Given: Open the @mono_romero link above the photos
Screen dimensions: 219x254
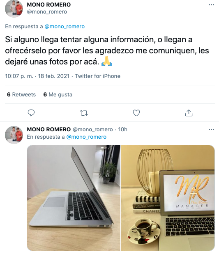Looking at the screenshot, I should coord(86,137).
